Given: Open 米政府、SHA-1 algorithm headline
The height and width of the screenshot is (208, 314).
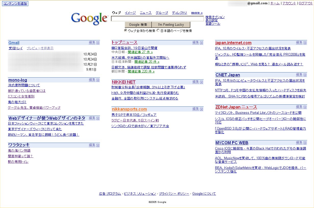Looking at the screenshot, I should coord(260,96).
